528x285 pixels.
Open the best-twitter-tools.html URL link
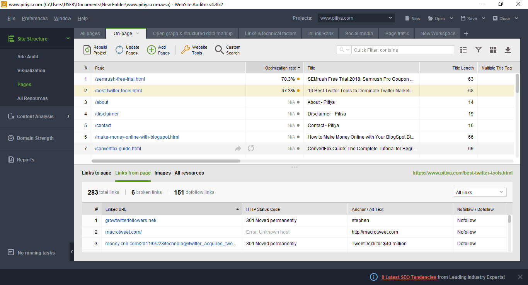(x=463, y=173)
